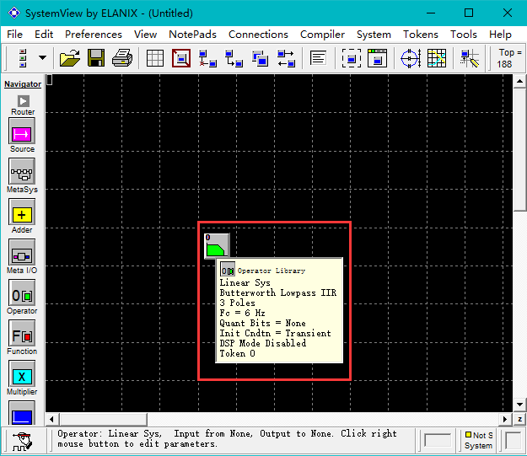Open the File menu

[14, 35]
